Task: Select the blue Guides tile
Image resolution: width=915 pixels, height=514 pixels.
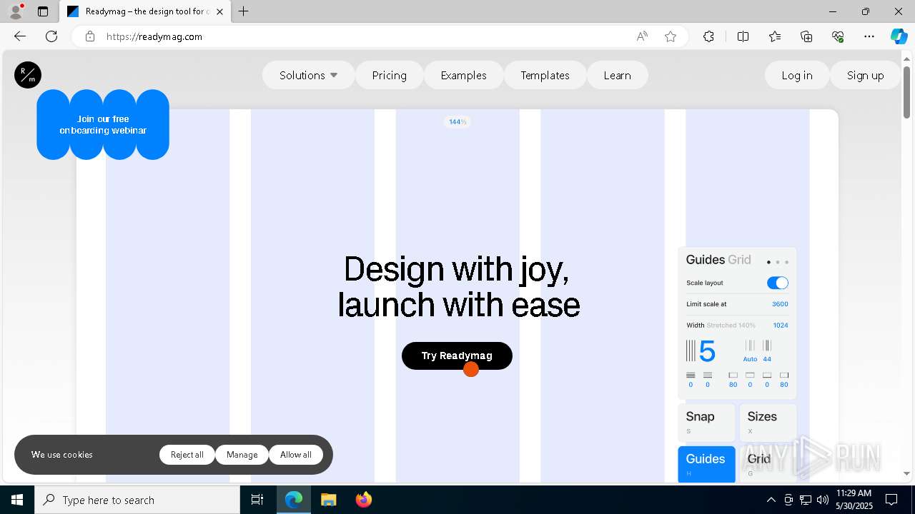Action: pos(706,464)
